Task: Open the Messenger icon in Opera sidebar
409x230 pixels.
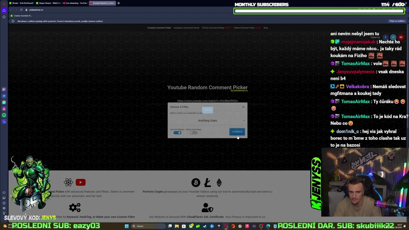Action: (x=4, y=96)
